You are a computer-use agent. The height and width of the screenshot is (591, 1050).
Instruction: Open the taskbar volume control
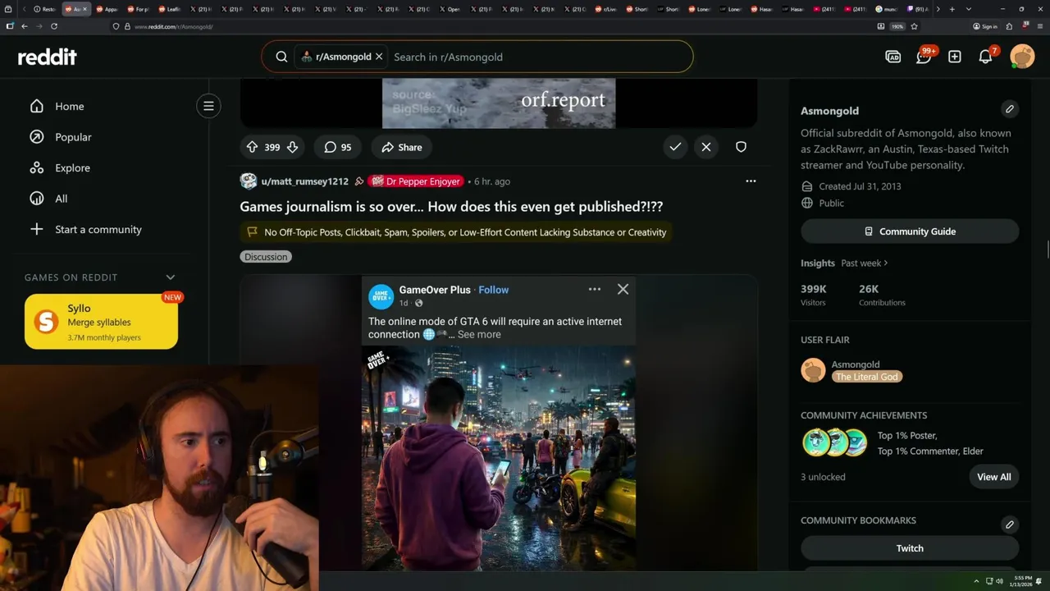(x=999, y=581)
